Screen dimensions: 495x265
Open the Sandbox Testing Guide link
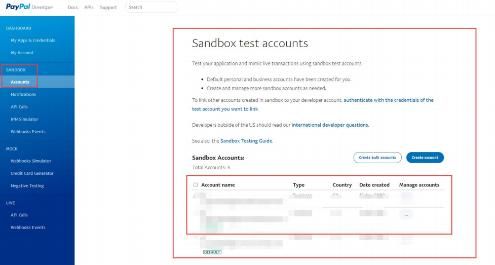pyautogui.click(x=246, y=141)
